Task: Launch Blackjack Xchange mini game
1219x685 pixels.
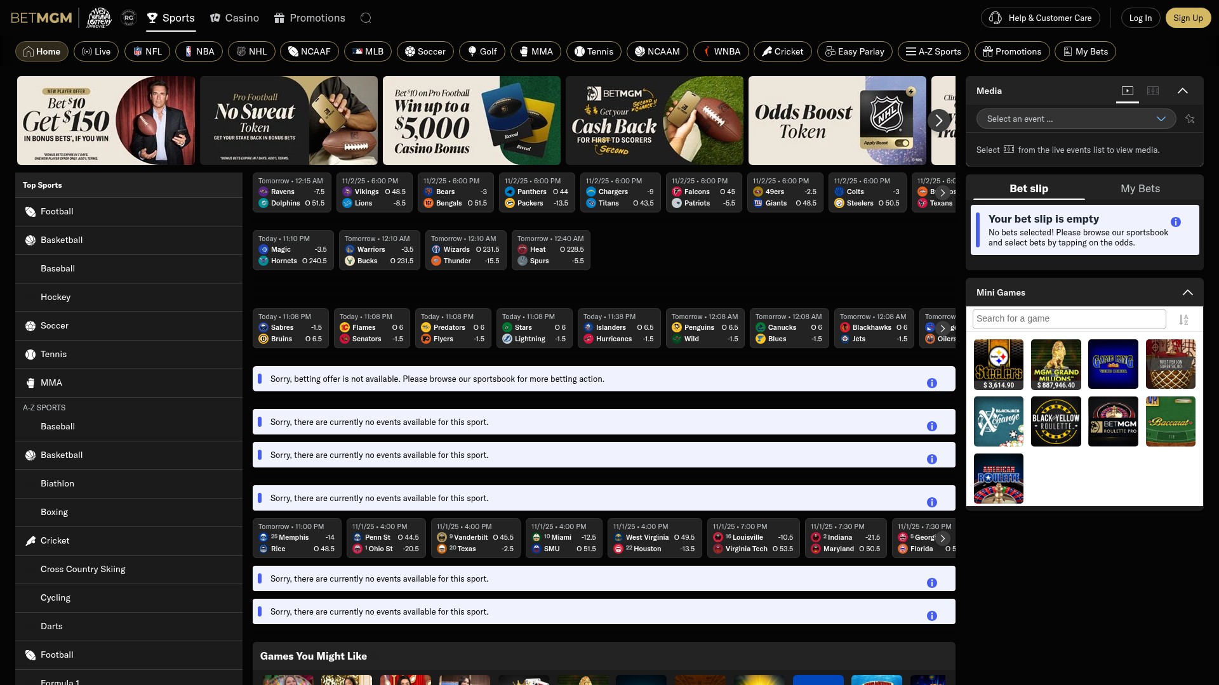Action: pyautogui.click(x=999, y=421)
